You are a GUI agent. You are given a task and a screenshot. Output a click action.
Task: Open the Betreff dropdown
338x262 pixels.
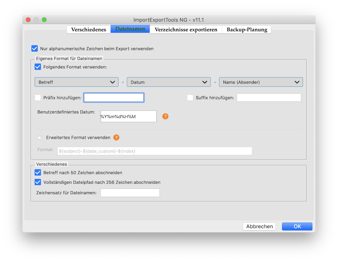76,82
